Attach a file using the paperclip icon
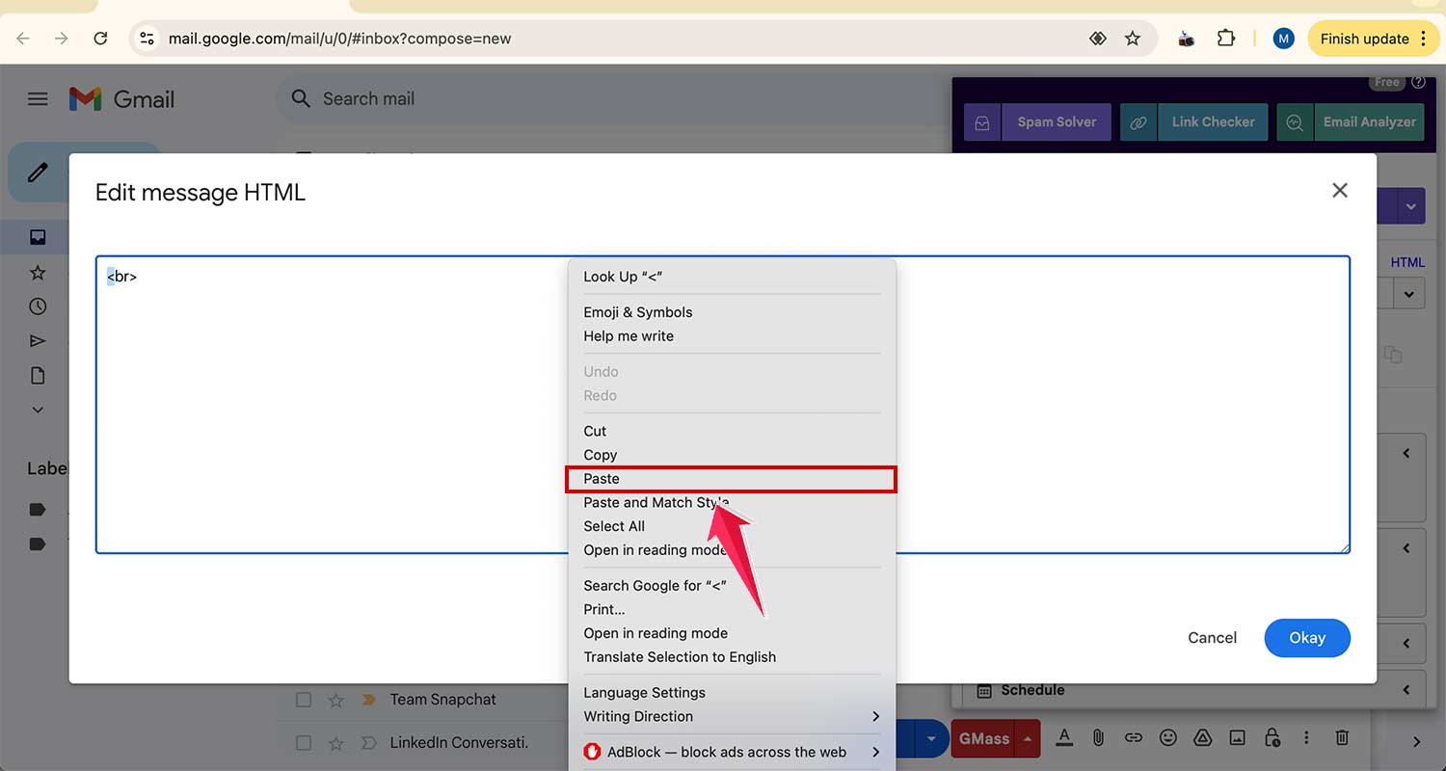Image resolution: width=1446 pixels, height=771 pixels. pos(1099,737)
